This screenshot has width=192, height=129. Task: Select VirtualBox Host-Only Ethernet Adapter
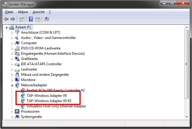point(56,106)
